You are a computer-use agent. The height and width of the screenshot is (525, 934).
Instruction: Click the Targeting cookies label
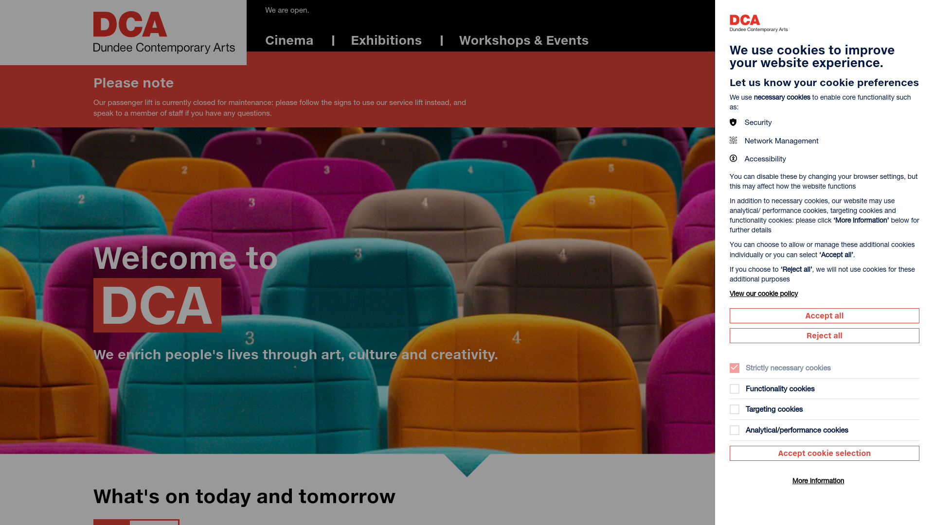coord(774,409)
